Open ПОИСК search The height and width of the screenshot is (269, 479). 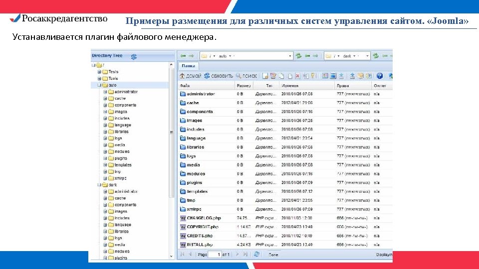(246, 76)
